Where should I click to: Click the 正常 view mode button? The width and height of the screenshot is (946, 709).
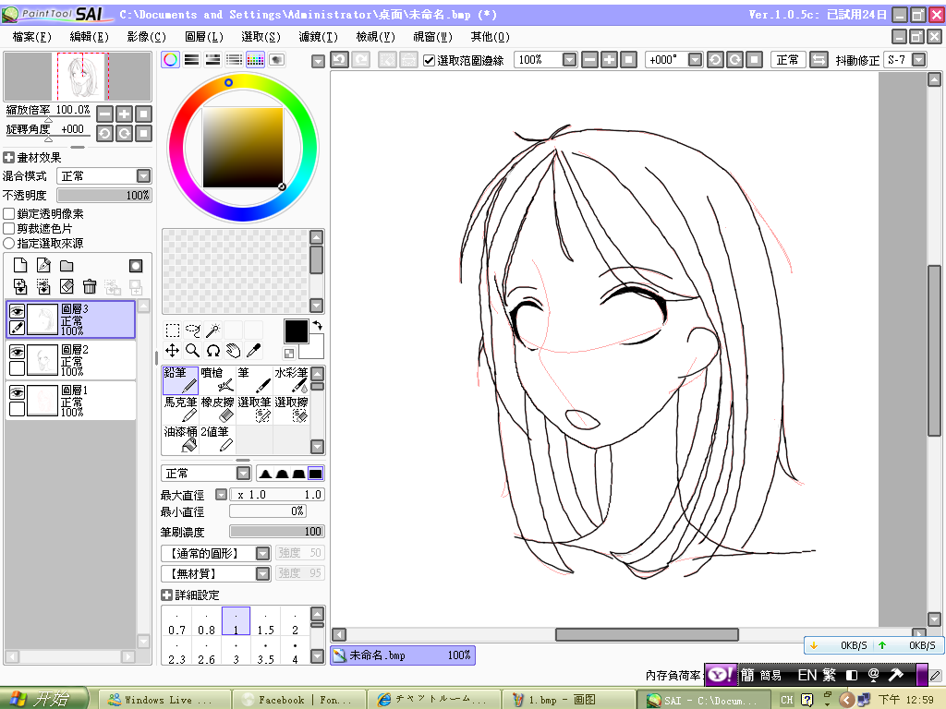[787, 60]
